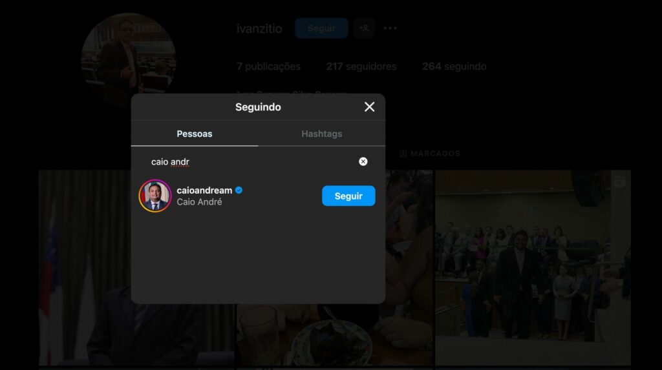The image size is (662, 370).
Task: Click the 7 publicações count
Action: click(268, 67)
